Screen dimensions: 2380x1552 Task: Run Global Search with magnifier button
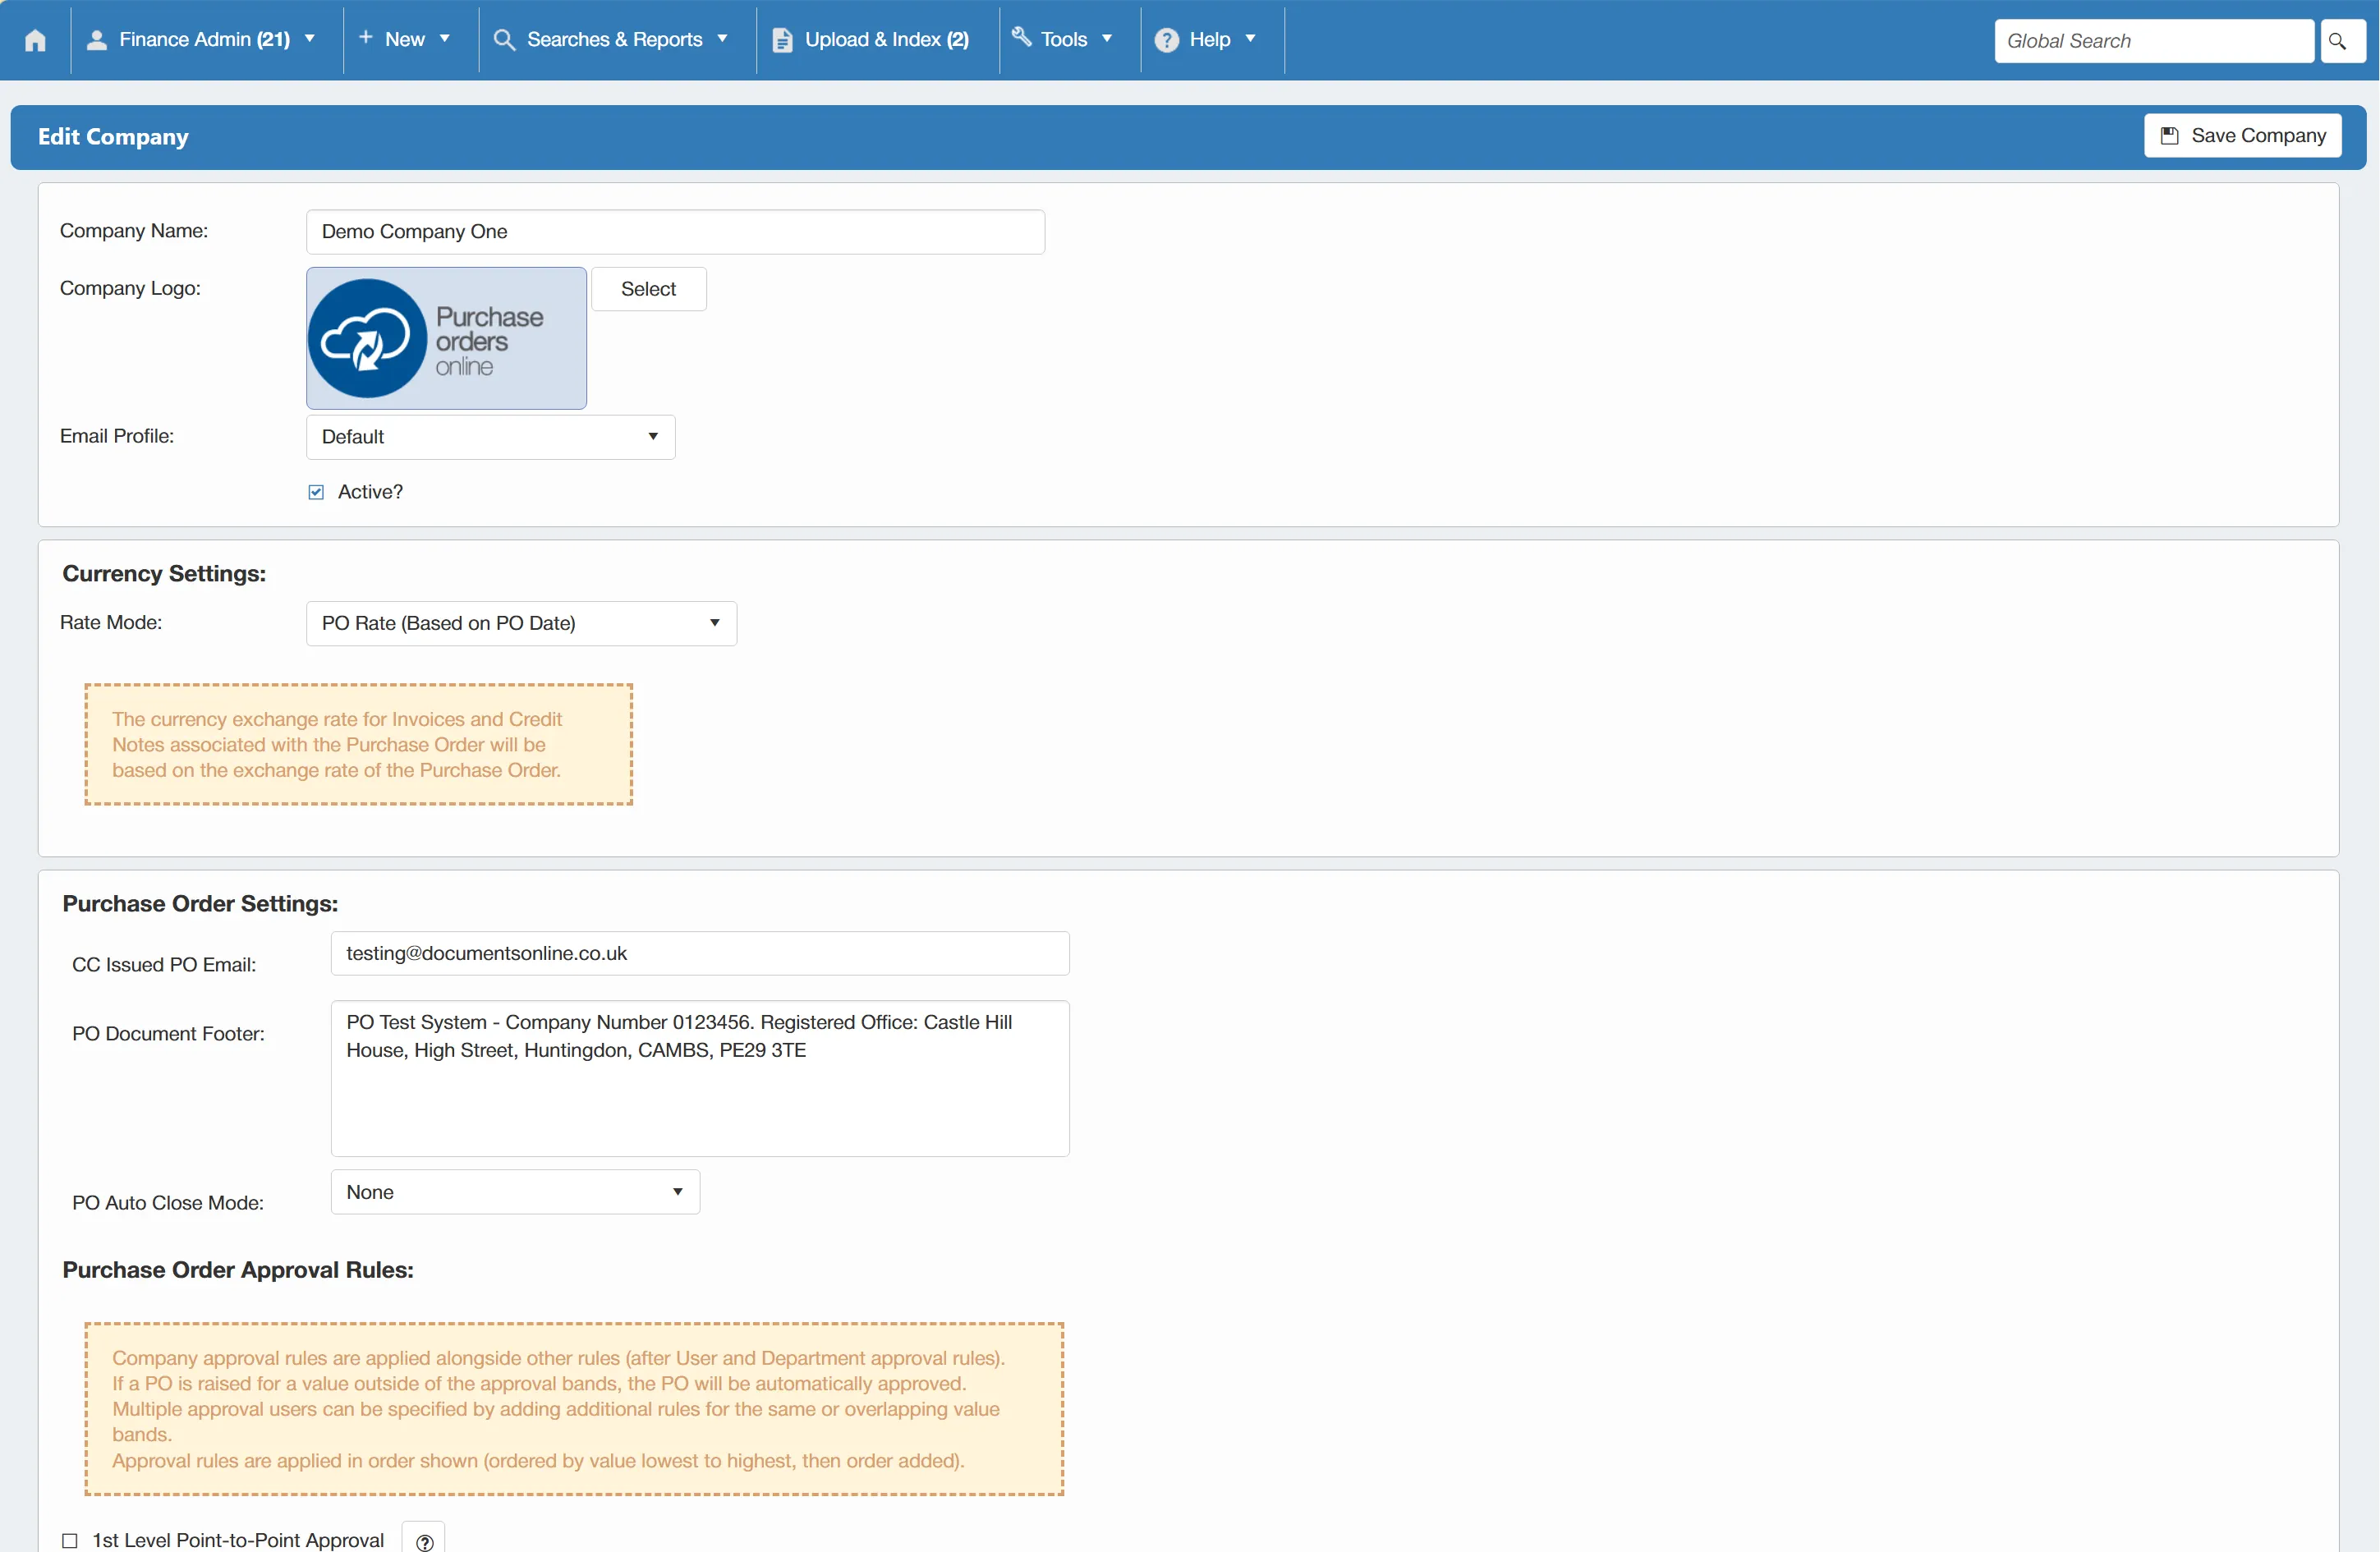click(x=2342, y=41)
